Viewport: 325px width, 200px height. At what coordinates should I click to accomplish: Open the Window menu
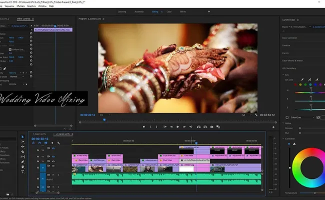[x=42, y=6]
